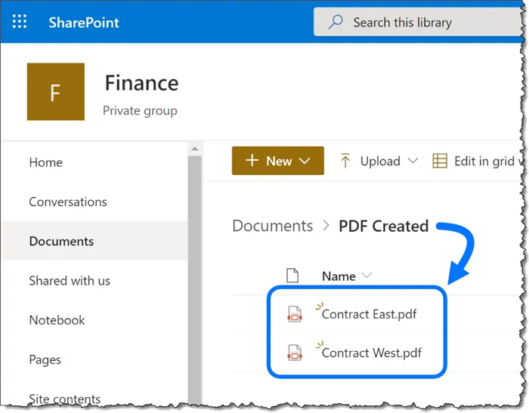529x413 pixels.
Task: Click the file type column header icon
Action: 292,276
